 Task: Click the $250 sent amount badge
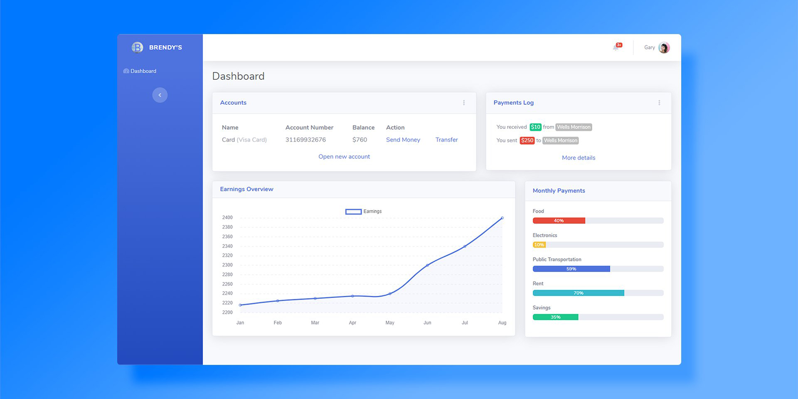527,140
